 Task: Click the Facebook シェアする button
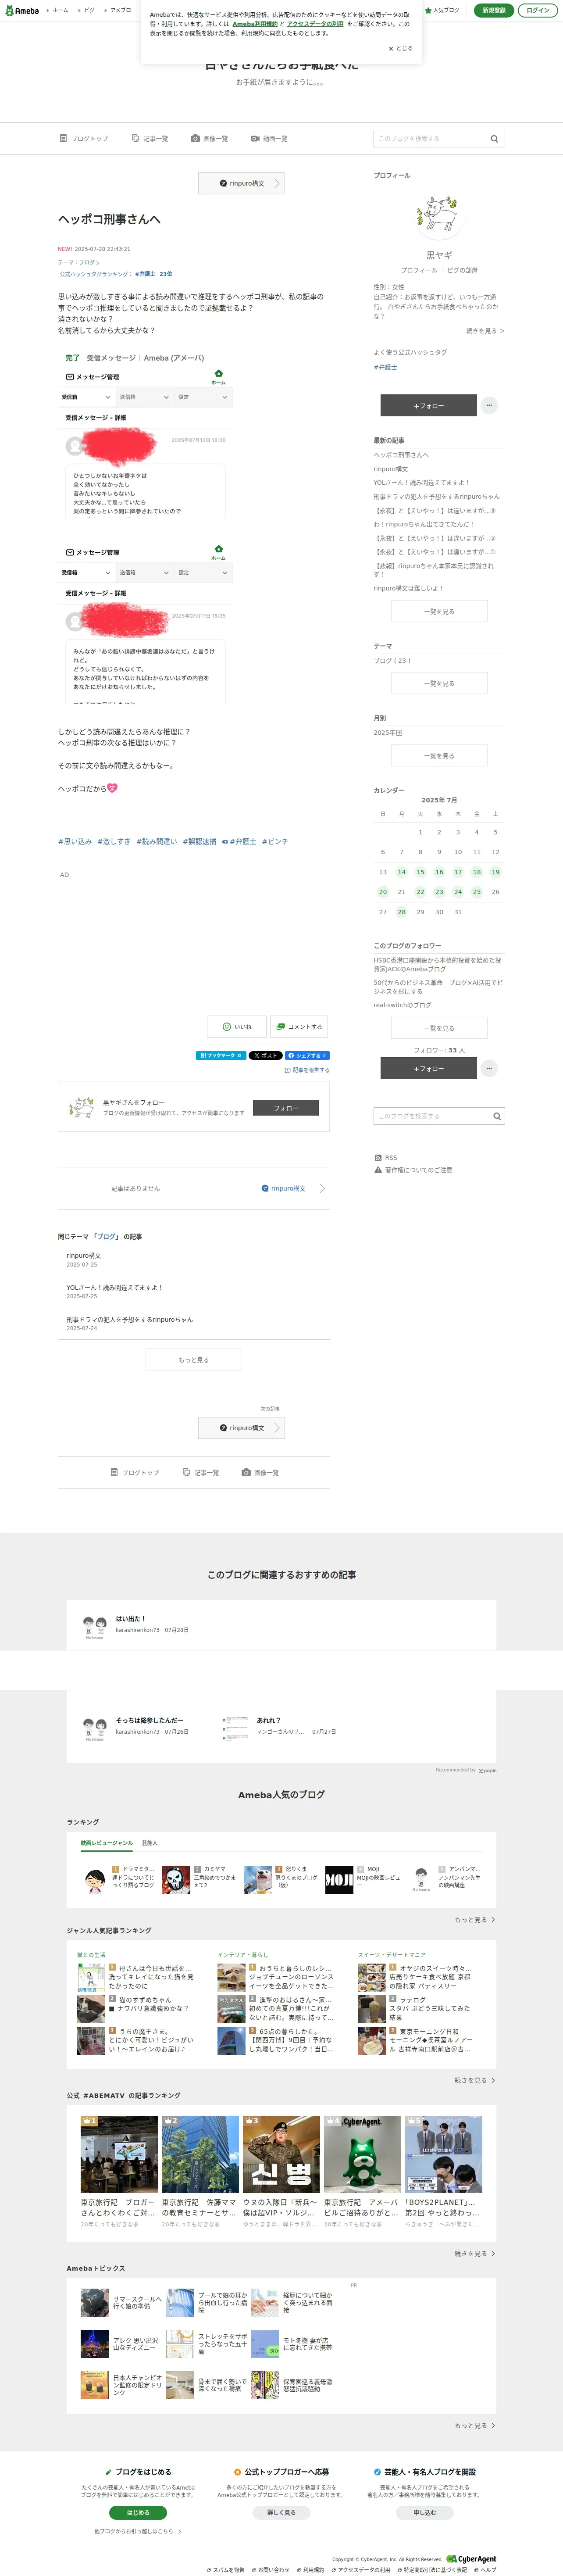307,1055
